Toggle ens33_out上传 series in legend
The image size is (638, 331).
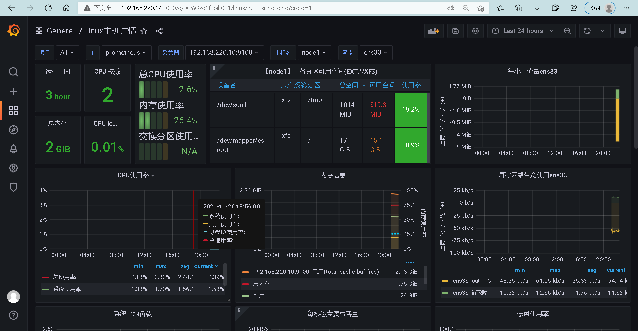pos(472,281)
